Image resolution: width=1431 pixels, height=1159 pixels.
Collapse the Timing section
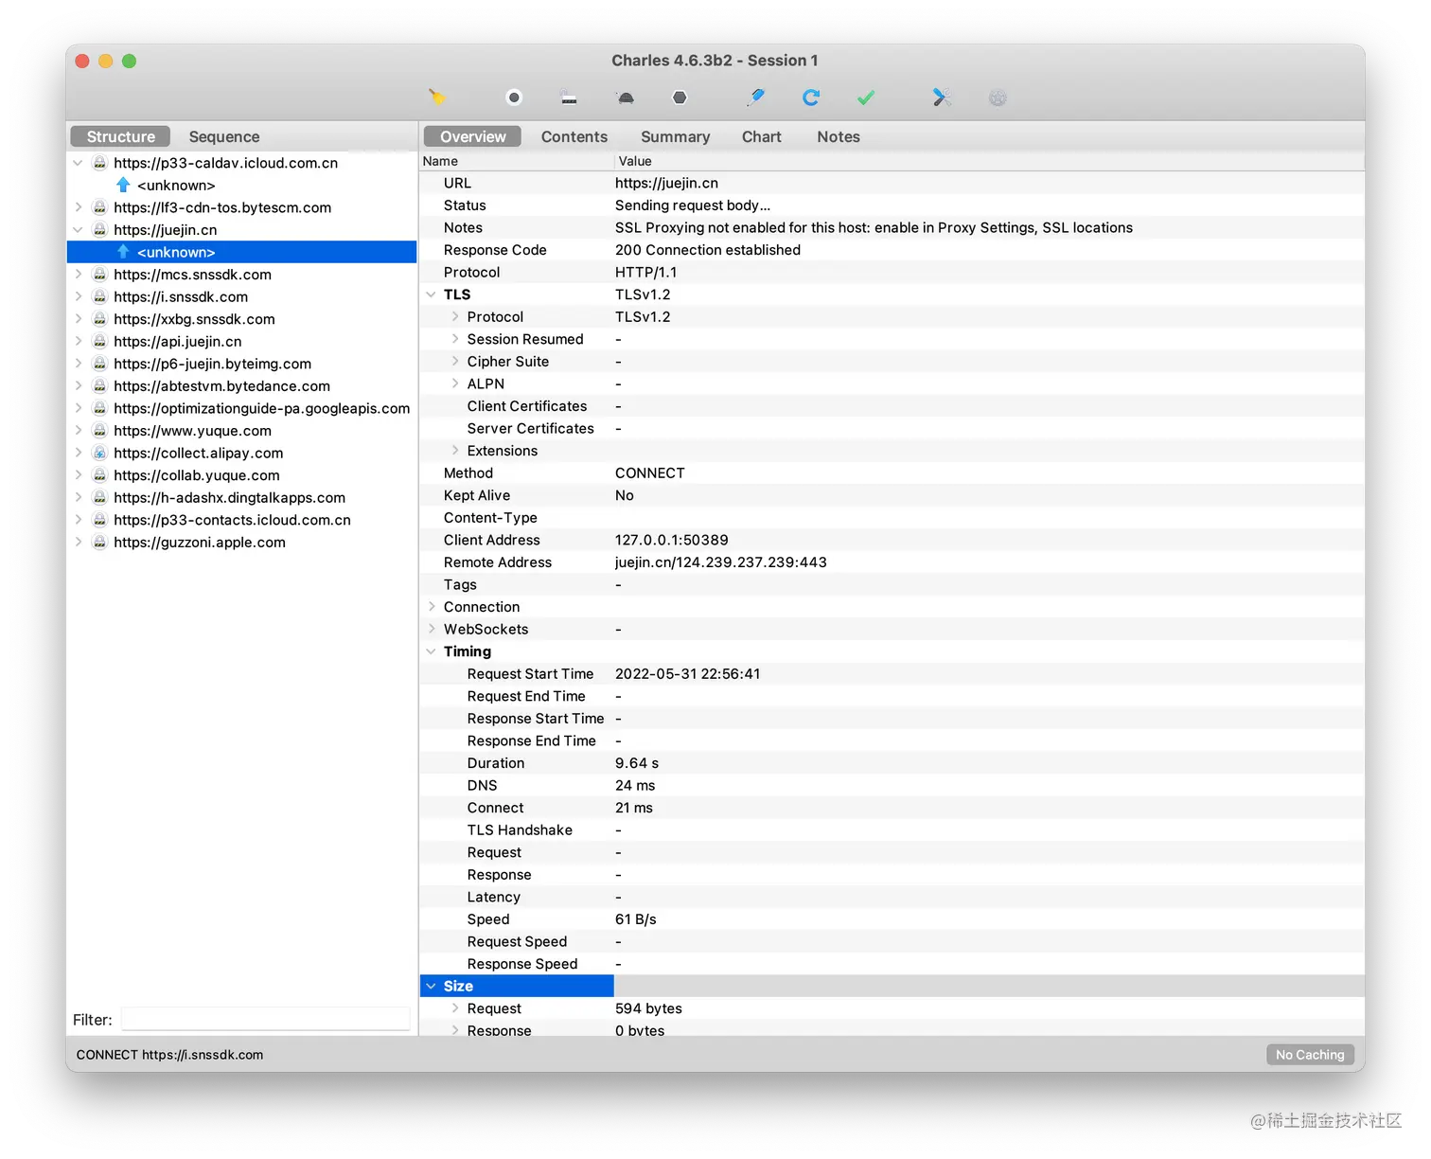pos(432,651)
